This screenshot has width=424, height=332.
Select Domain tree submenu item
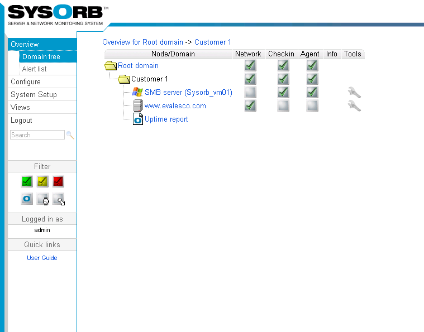[48, 57]
